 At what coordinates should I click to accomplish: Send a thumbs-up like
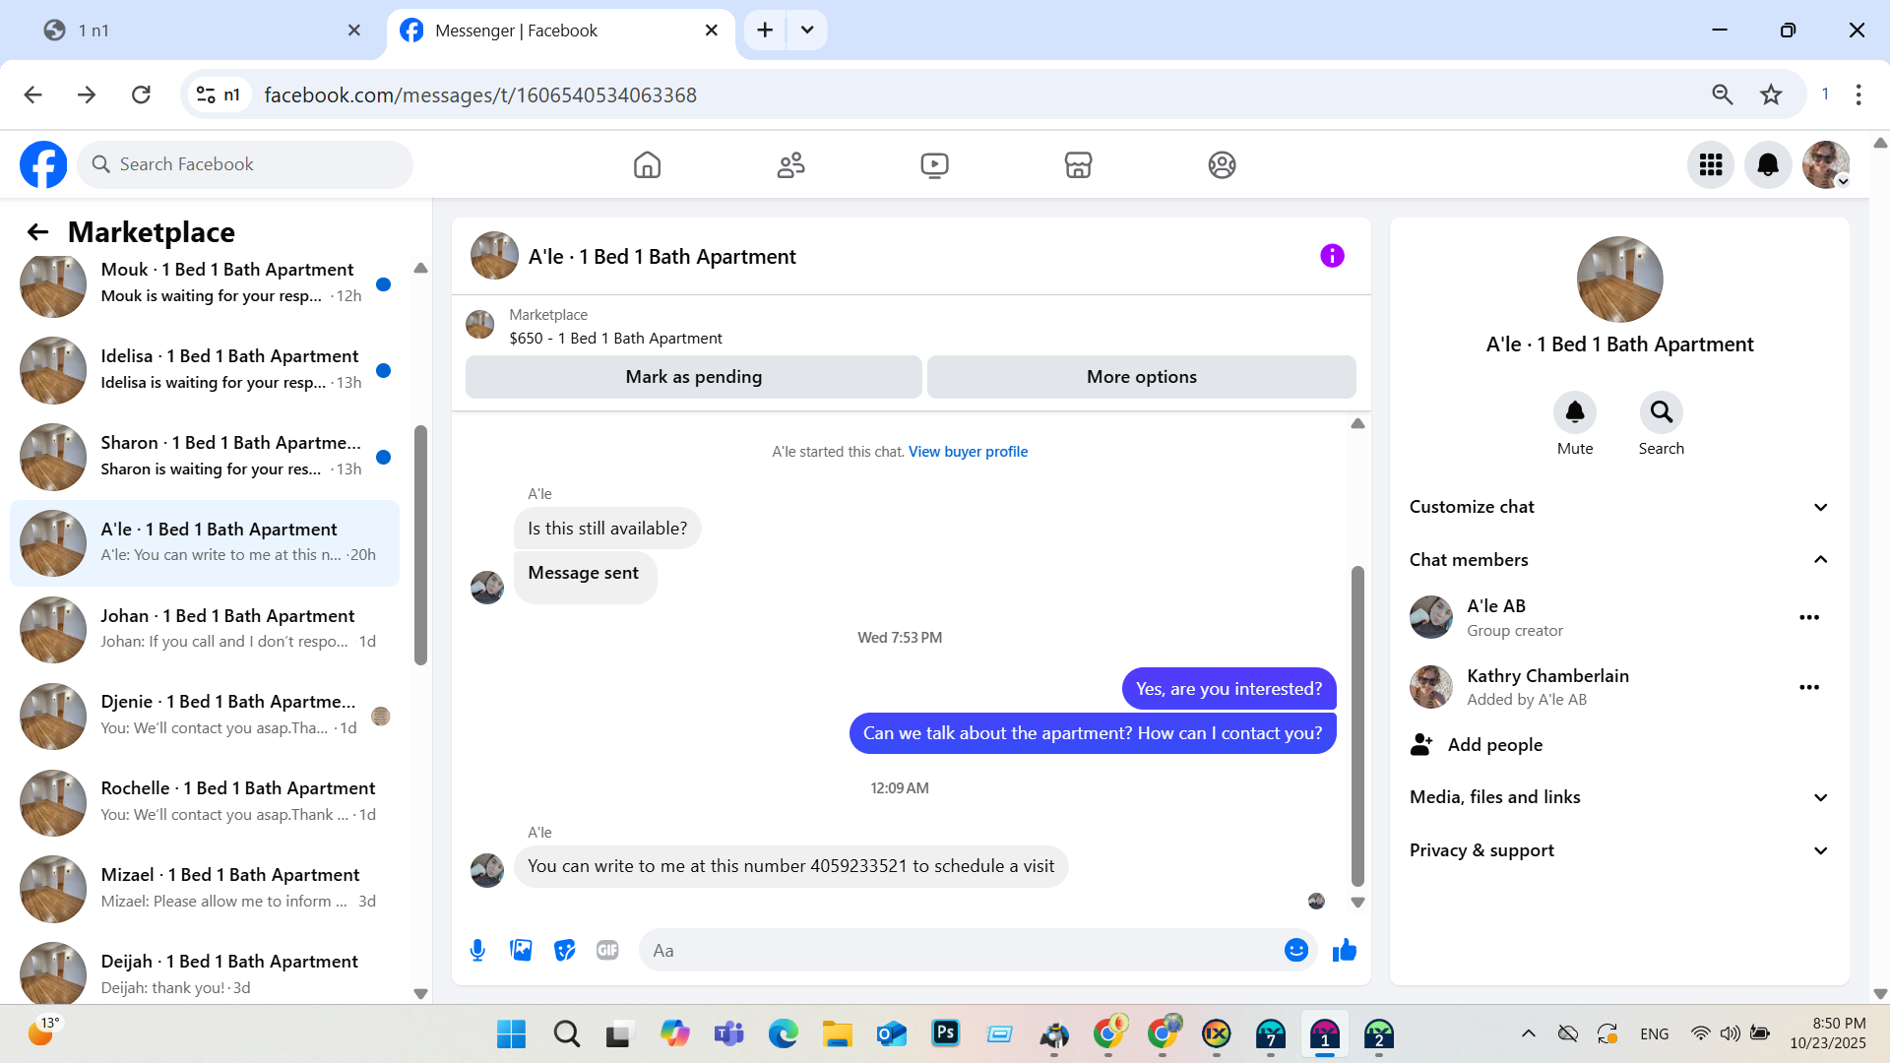pos(1345,950)
